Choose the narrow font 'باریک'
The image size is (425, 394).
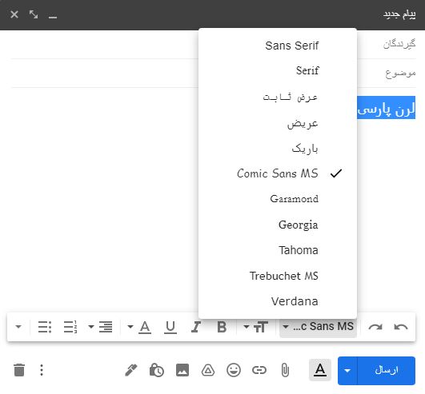(278, 148)
